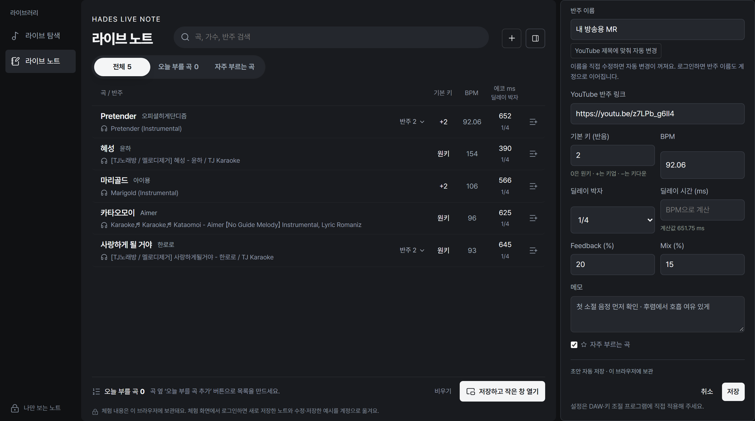The height and width of the screenshot is (421, 755).
Task: Add 사랑하게 될 거야 to today's list
Action: pos(533,250)
